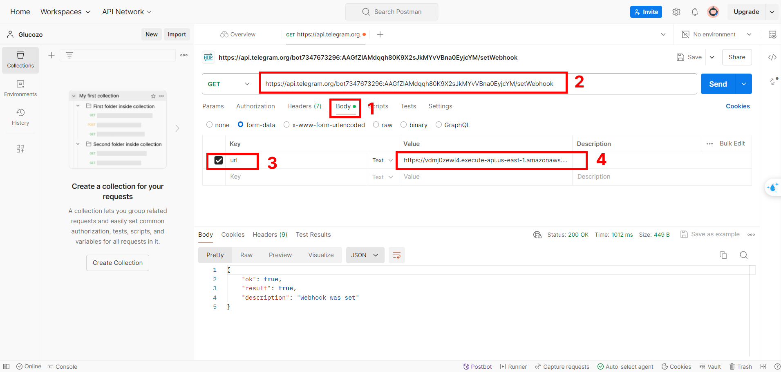Open configure workspace sidebar grid icon
This screenshot has width=781, height=372.
[20, 149]
